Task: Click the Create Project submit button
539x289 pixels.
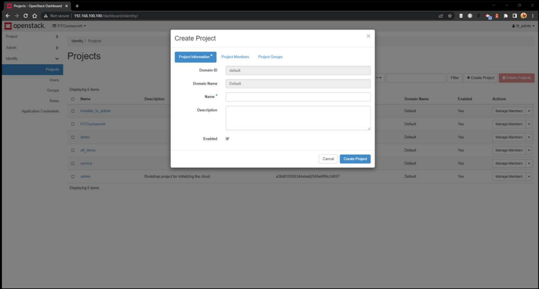Action: coord(355,159)
